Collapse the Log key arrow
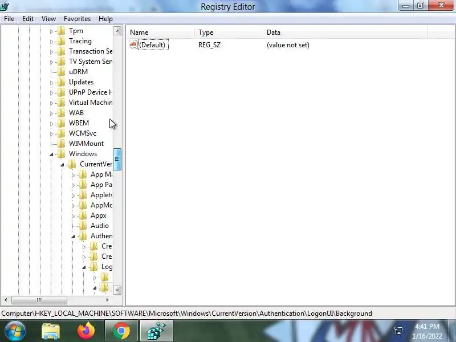 [x=84, y=267]
